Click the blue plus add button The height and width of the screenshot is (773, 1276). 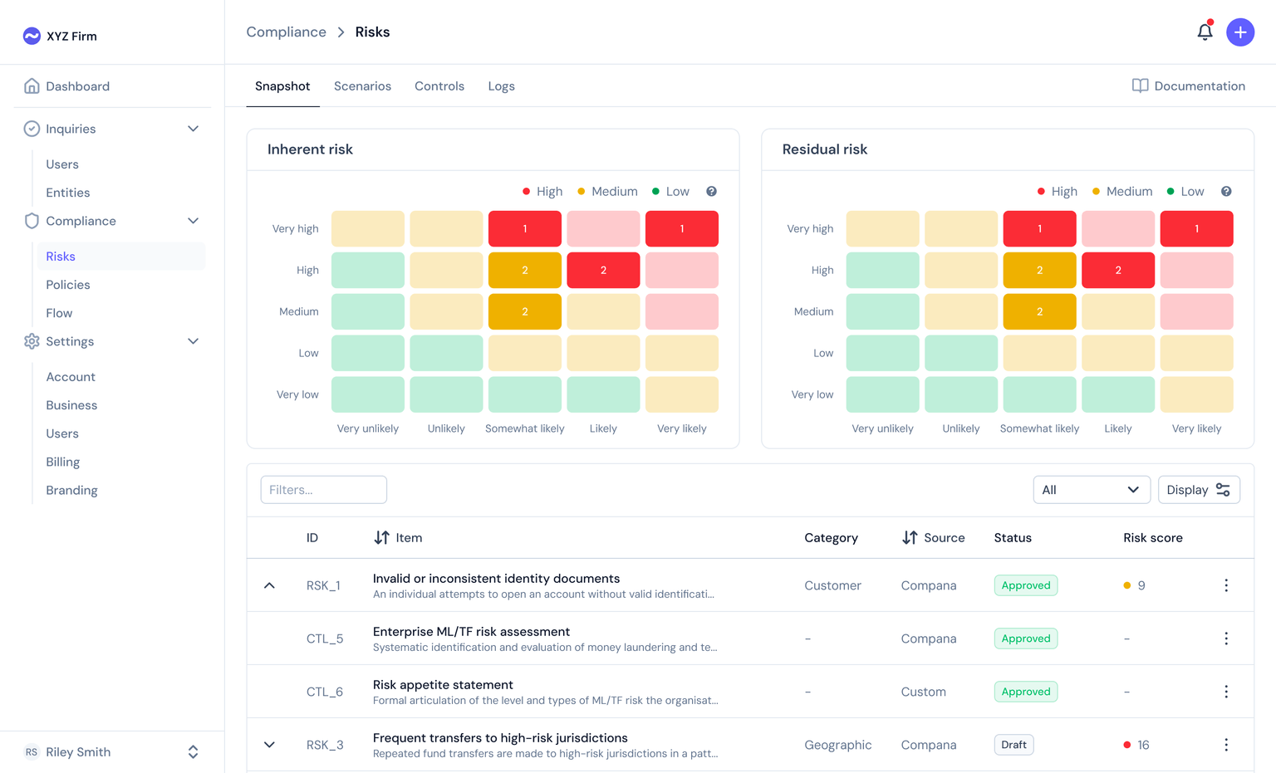(1239, 32)
